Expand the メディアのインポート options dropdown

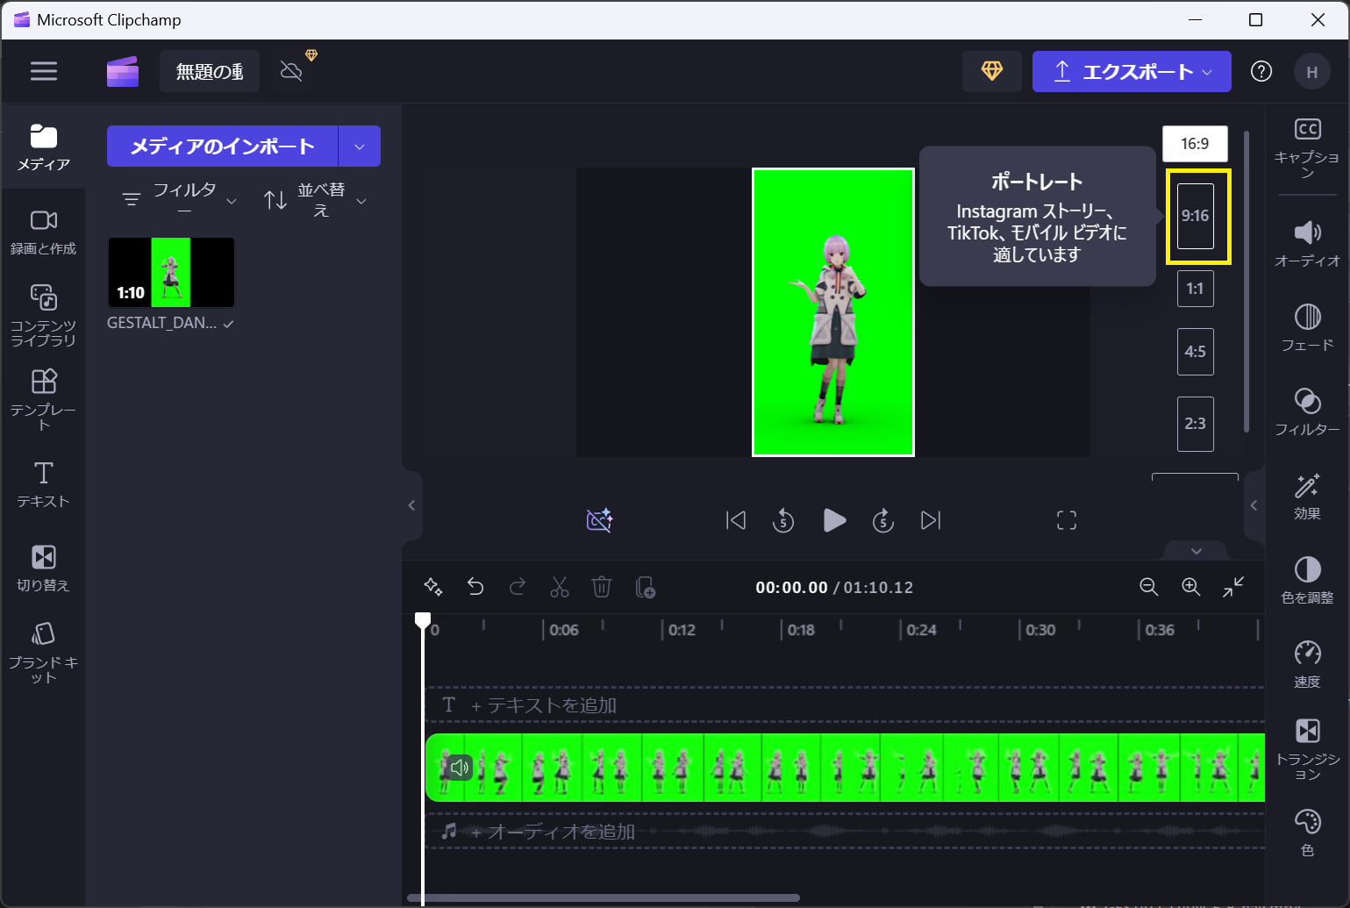[x=360, y=146]
